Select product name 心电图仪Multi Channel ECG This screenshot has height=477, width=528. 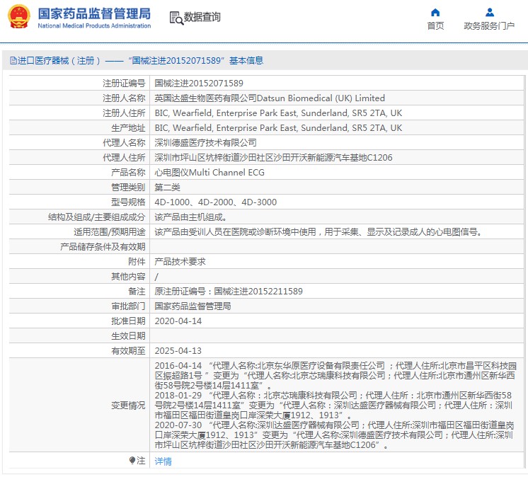tap(210, 173)
